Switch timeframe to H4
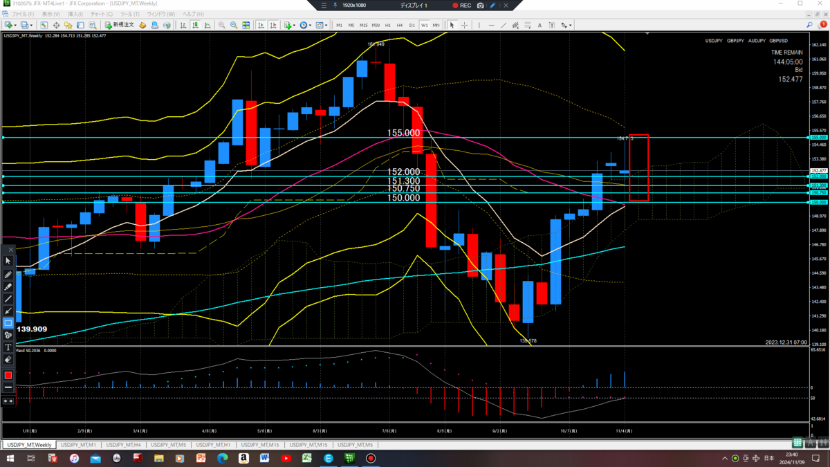830x467 pixels. [400, 25]
